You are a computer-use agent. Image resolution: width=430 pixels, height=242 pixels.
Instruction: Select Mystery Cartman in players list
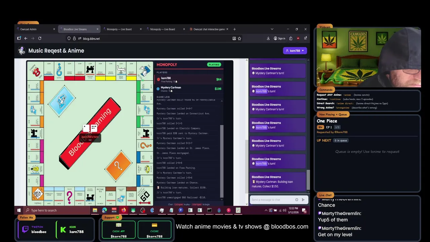click(x=189, y=89)
